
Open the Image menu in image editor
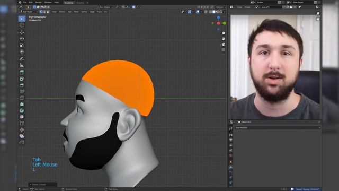pyautogui.click(x=247, y=7)
